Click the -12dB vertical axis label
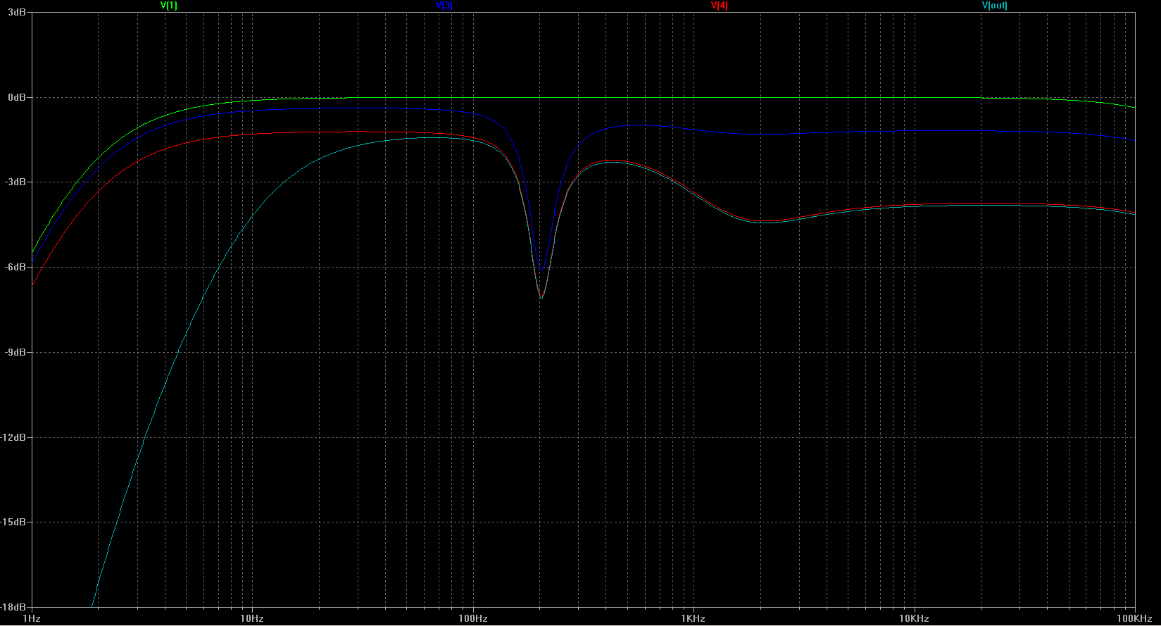Screen dimensions: 1161x626 [x=14, y=437]
